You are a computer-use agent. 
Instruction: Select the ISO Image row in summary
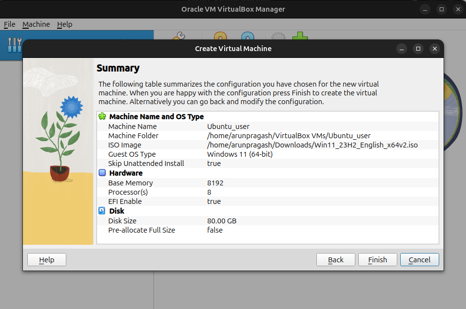point(268,145)
